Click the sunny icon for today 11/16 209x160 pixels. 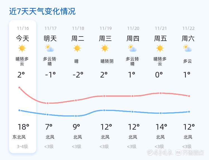[x=22, y=48]
